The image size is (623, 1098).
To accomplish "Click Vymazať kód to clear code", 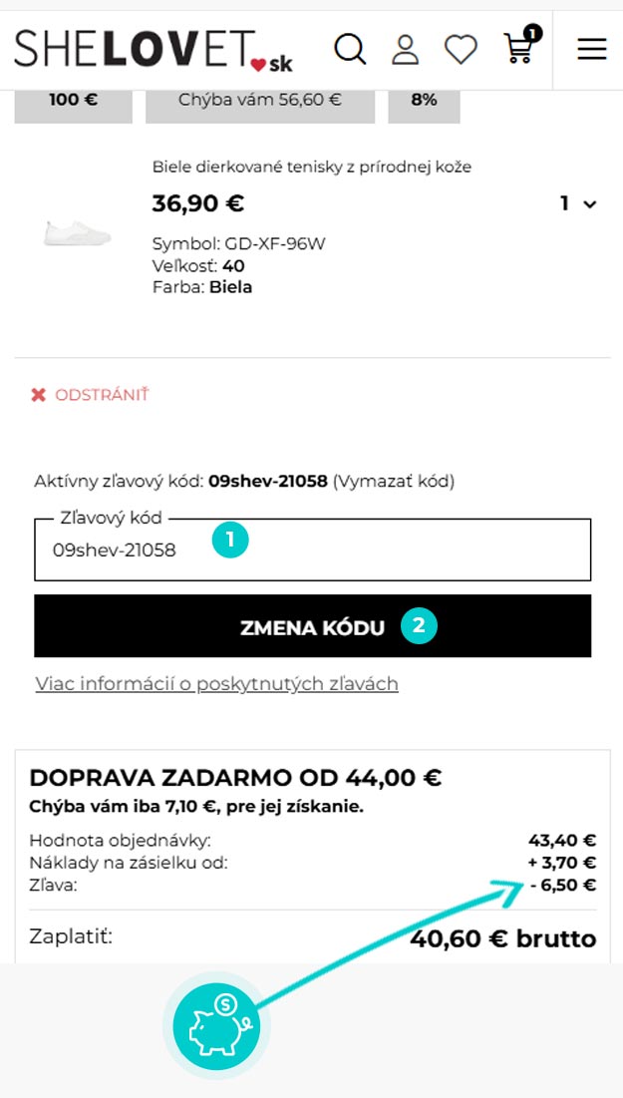I will click(x=394, y=482).
